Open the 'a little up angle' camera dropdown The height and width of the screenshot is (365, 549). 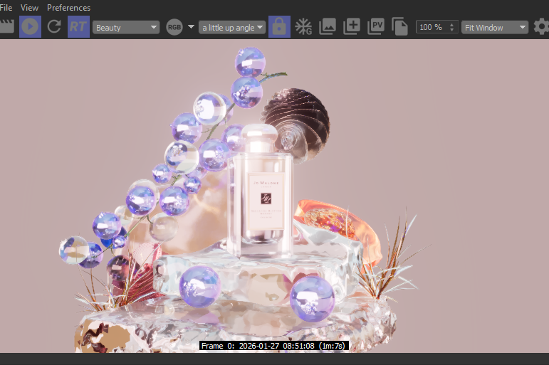coord(232,27)
